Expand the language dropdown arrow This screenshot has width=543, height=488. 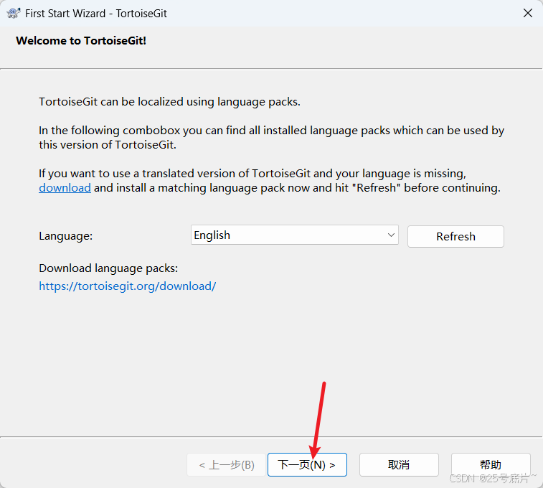click(x=391, y=235)
